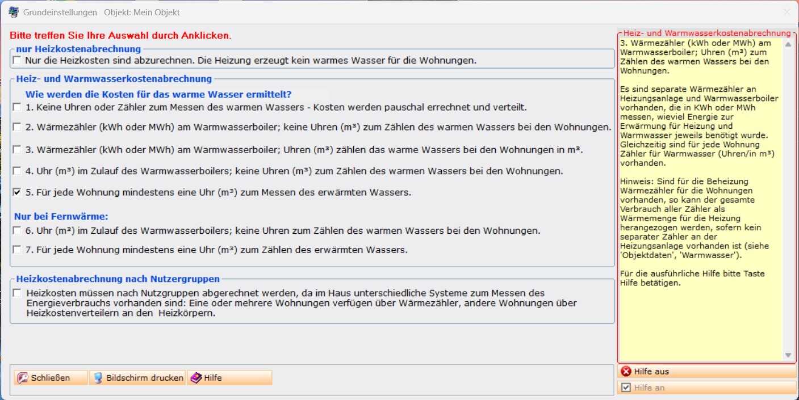The width and height of the screenshot is (799, 400).
Task: Click the Schließen button's icon
Action: [23, 378]
